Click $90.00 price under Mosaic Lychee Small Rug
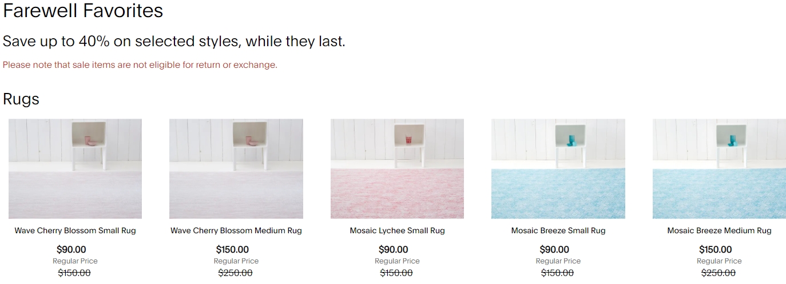 click(x=394, y=250)
